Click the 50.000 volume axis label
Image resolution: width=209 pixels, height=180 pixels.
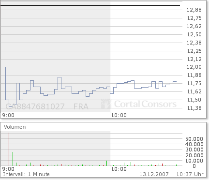tap(194, 139)
